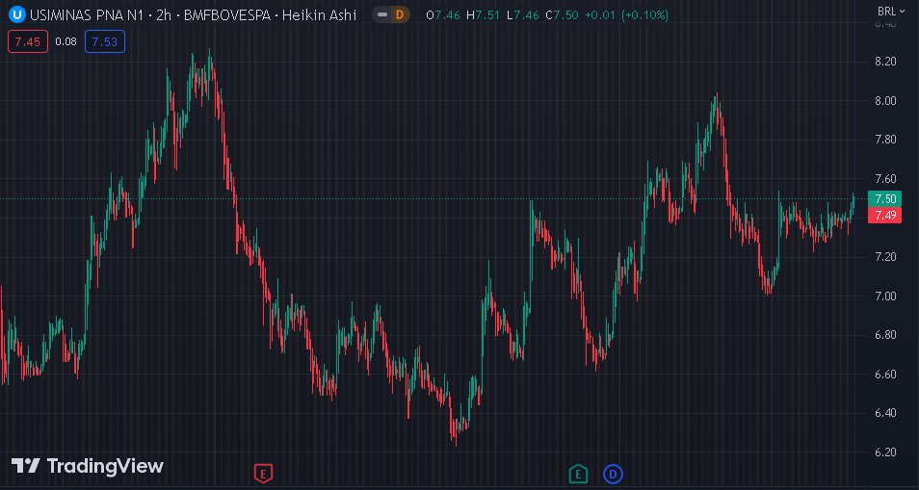This screenshot has width=919, height=490.
Task: Click the low value L7.46 in header
Action: [524, 14]
